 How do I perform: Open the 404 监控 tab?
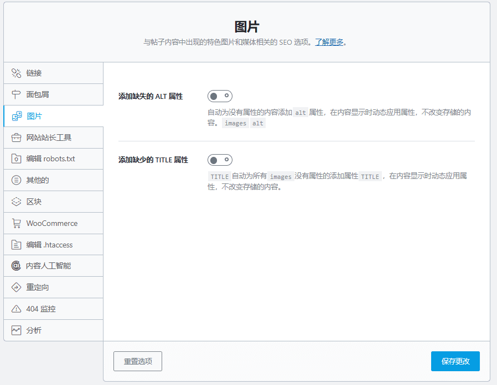pos(53,309)
